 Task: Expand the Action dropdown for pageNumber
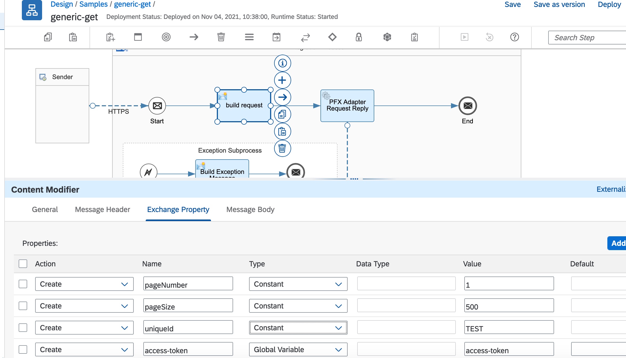tap(84, 284)
